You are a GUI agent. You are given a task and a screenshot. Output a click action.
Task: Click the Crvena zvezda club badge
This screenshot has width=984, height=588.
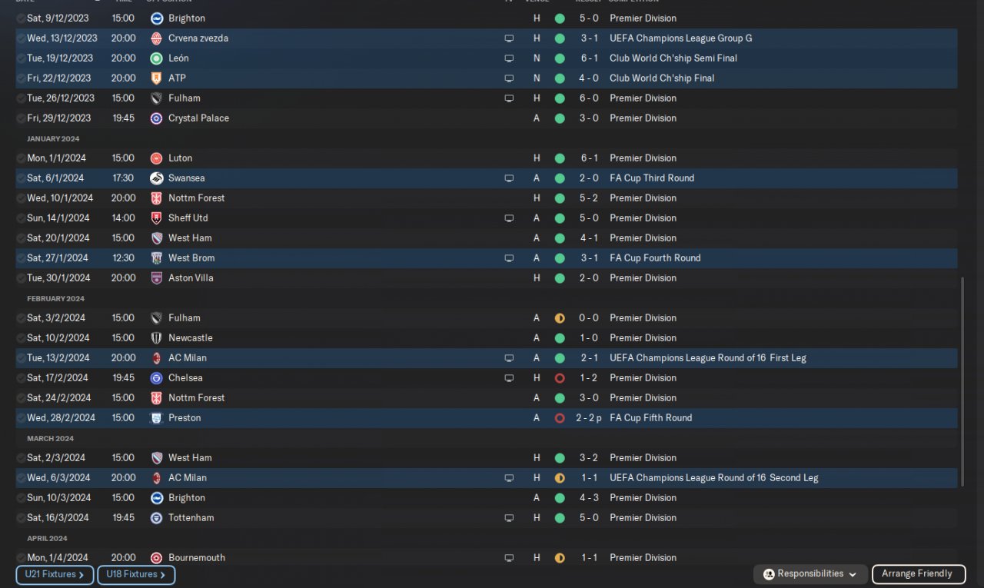coord(157,38)
